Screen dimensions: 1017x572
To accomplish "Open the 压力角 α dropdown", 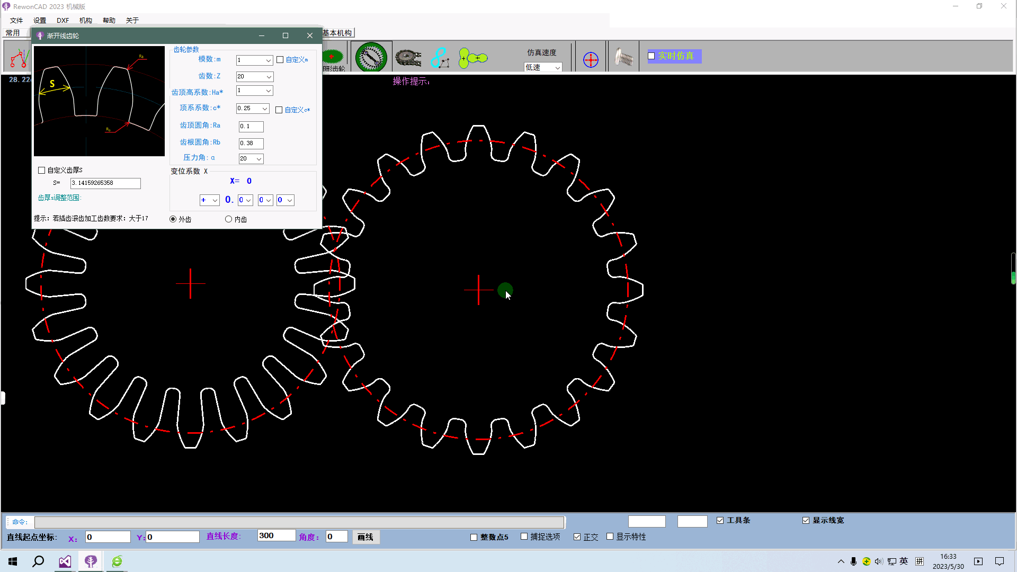I will [258, 159].
